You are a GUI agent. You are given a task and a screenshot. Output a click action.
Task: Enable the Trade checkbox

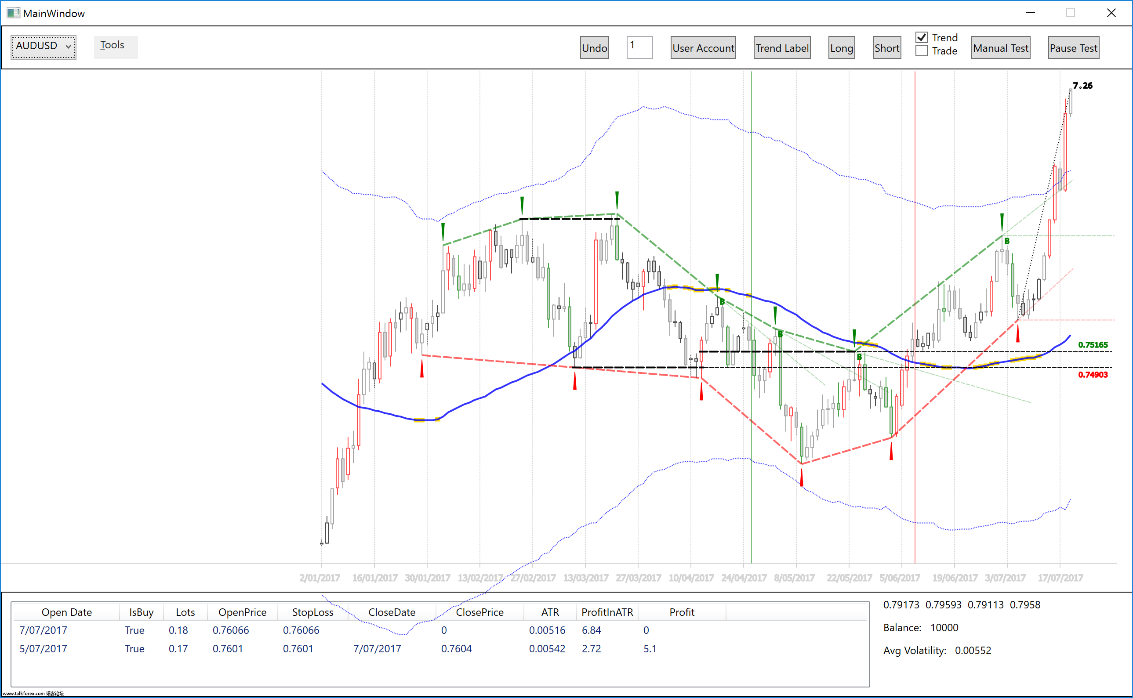coord(921,51)
